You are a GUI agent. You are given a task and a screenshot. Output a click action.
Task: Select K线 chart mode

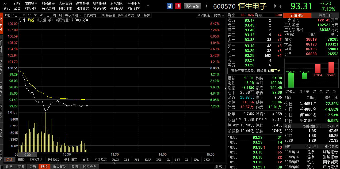tap(7, 15)
